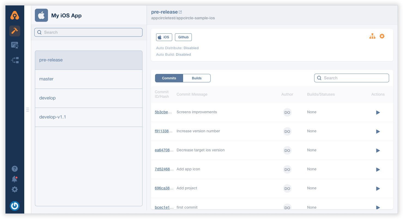Open the Signing Identities certificate icon
The height and width of the screenshot is (219, 403).
pos(15,45)
